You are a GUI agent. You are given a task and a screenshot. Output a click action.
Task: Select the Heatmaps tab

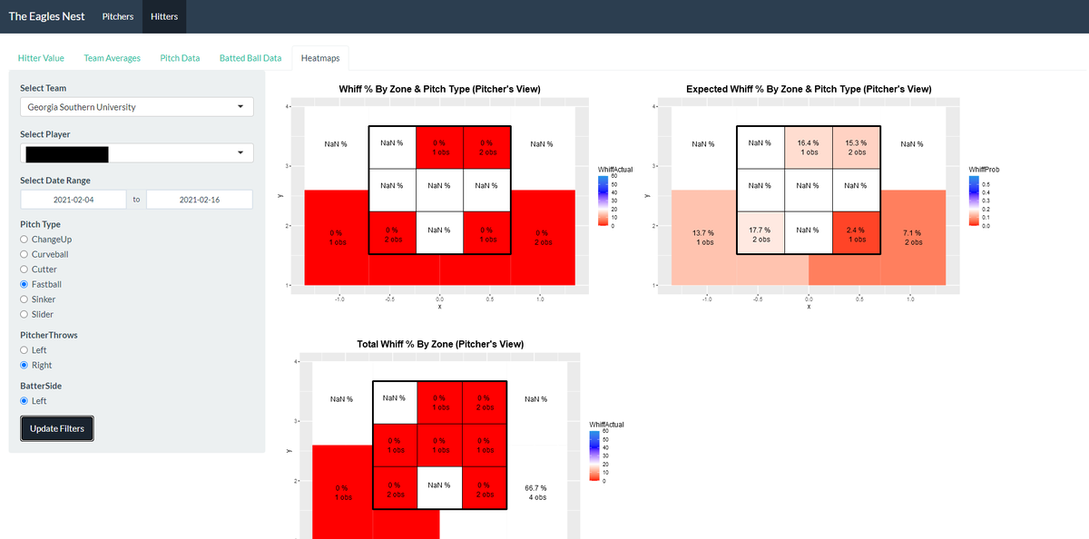(320, 58)
